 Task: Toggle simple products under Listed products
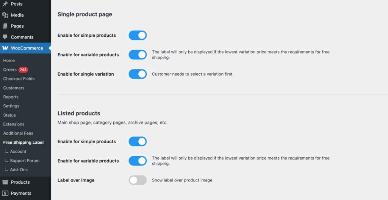coord(138,141)
